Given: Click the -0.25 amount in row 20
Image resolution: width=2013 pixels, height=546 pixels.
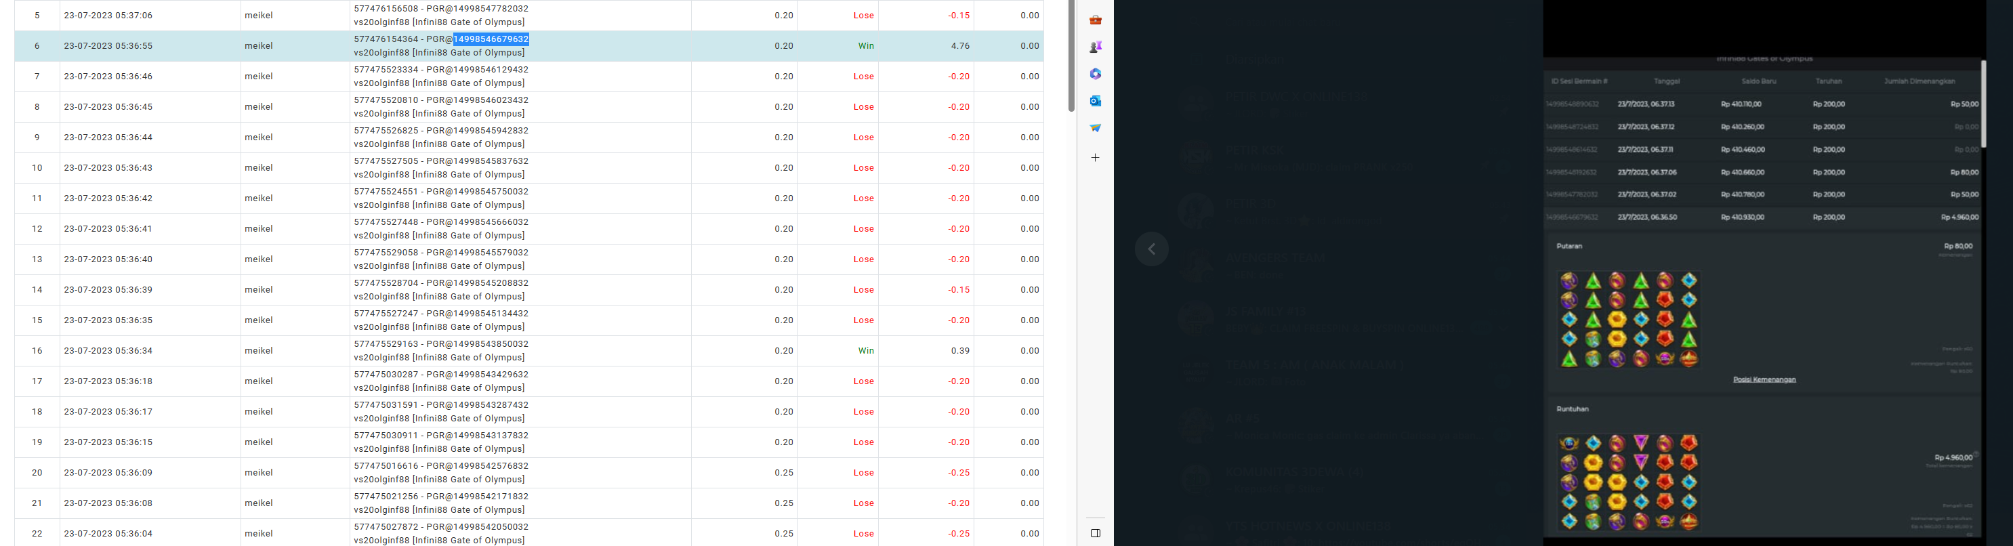Looking at the screenshot, I should coord(959,473).
